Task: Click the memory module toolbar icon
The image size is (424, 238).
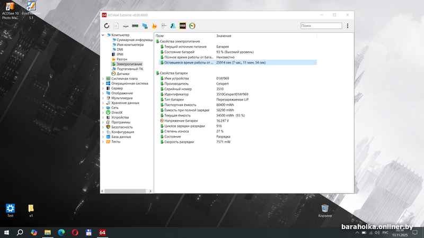Action: (135, 25)
